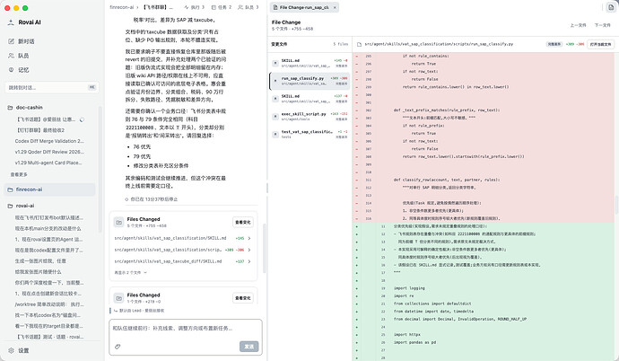Click the document icon at top-right corner
The height and width of the screenshot is (361, 619).
click(x=610, y=7)
